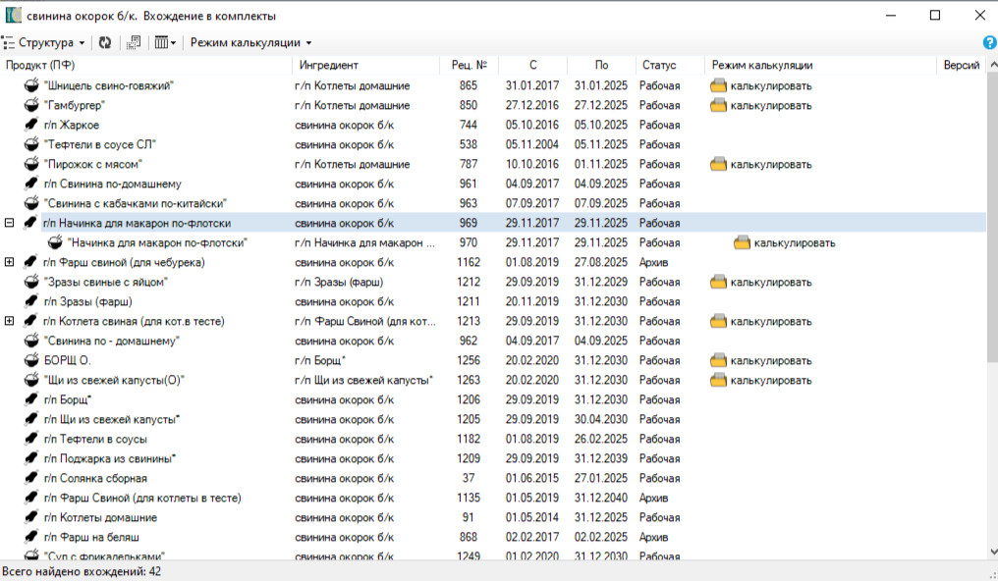Sort by Статус column header

point(670,65)
